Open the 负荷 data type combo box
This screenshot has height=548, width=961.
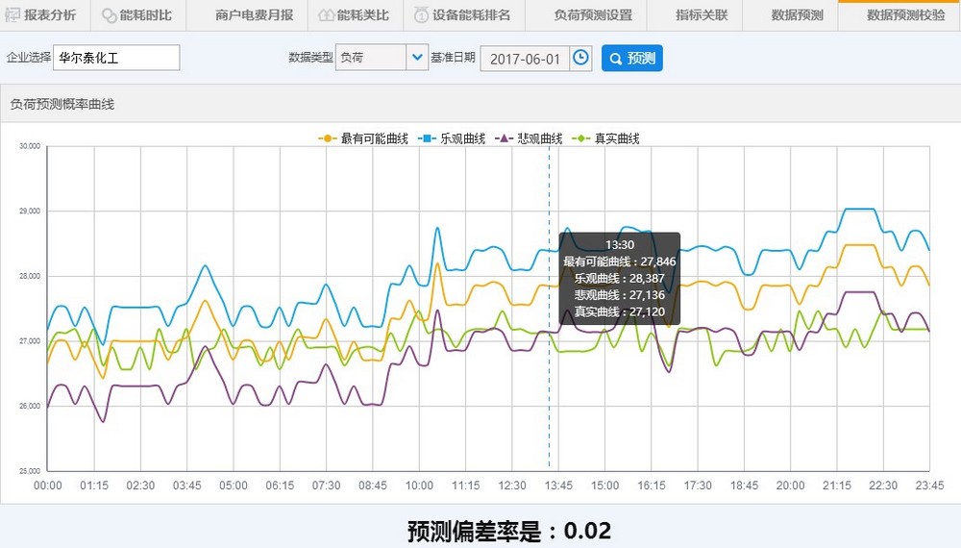coord(371,58)
